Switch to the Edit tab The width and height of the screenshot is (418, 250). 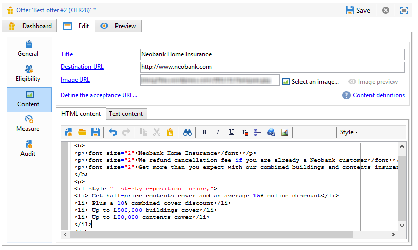(76, 26)
